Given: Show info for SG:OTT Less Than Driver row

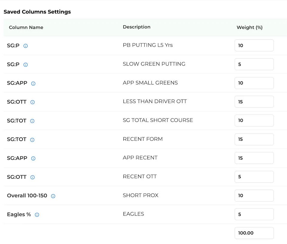Looking at the screenshot, I should pos(33,102).
